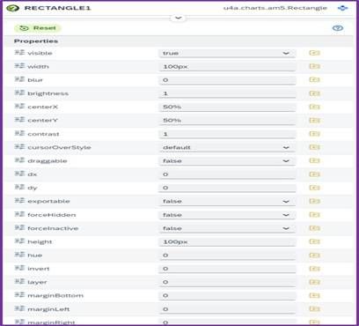This screenshot has height=326, width=359.
Task: Click the marginLeft value input field
Action: point(227,309)
